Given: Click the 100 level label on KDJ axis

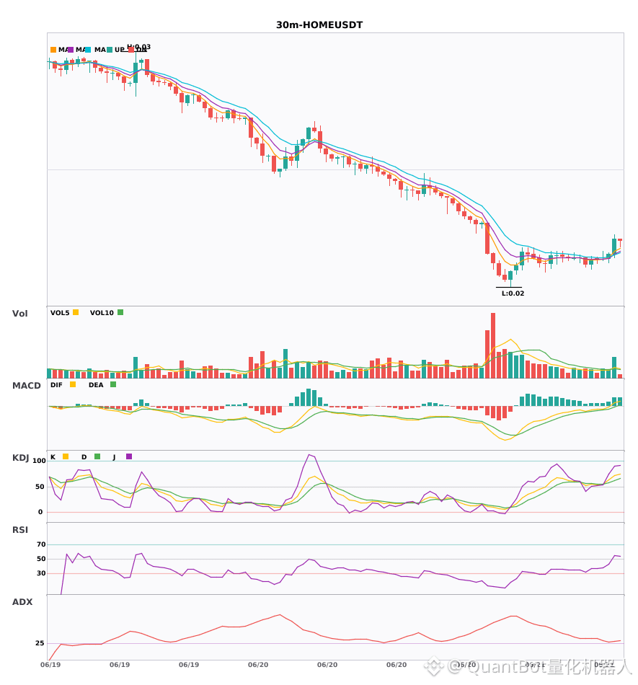Looking at the screenshot, I should (x=40, y=461).
